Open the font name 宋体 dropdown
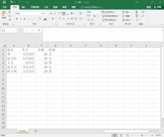The image size is (164, 137). [x=41, y=14]
